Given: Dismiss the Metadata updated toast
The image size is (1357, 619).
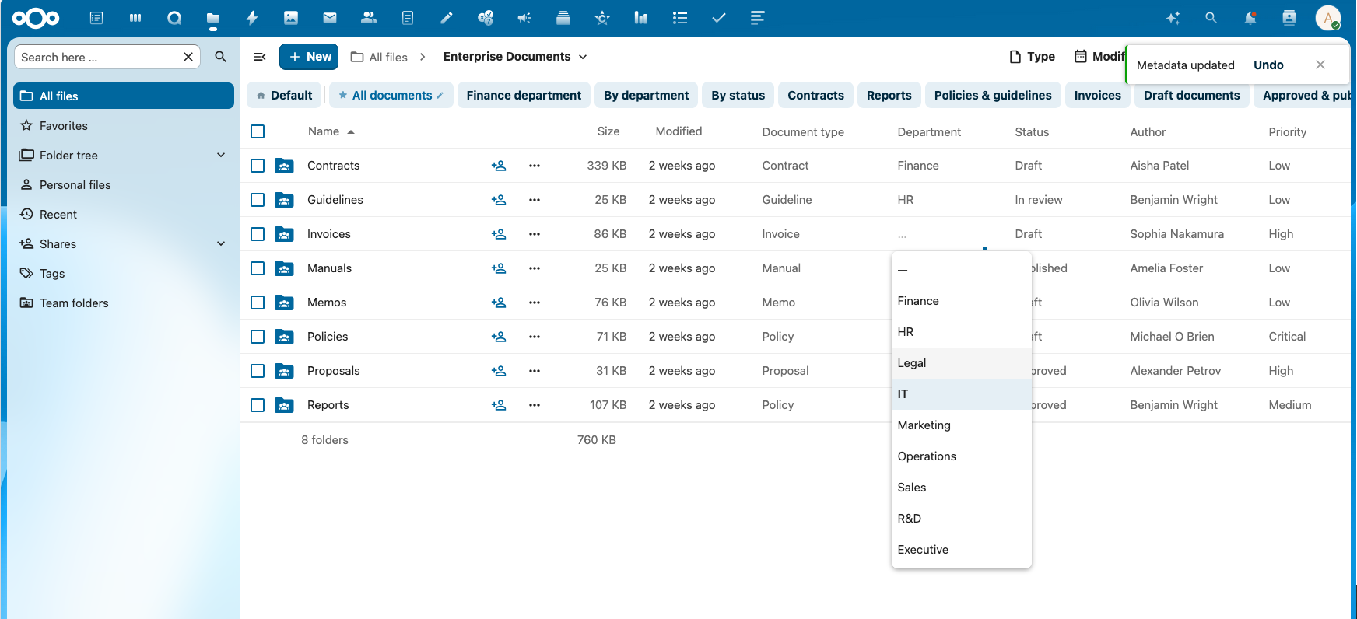Looking at the screenshot, I should coord(1320,65).
